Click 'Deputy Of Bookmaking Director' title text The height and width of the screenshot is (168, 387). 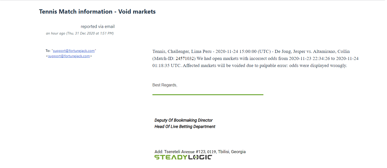tap(184, 120)
